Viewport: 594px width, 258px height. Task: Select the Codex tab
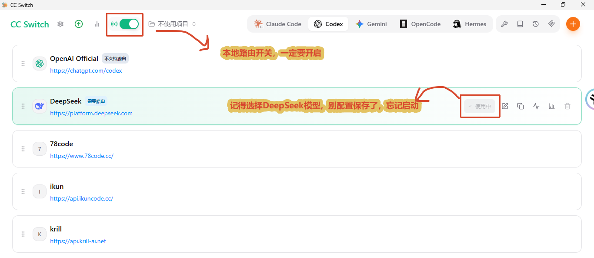(x=328, y=24)
